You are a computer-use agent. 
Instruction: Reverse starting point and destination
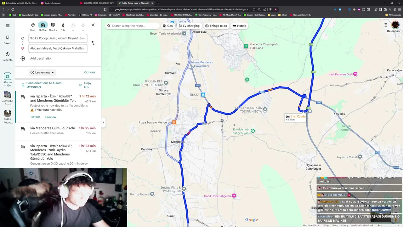tap(93, 43)
